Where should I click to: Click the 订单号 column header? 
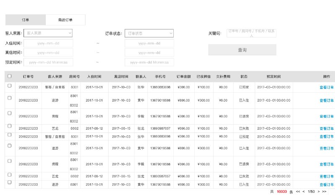pos(28,77)
